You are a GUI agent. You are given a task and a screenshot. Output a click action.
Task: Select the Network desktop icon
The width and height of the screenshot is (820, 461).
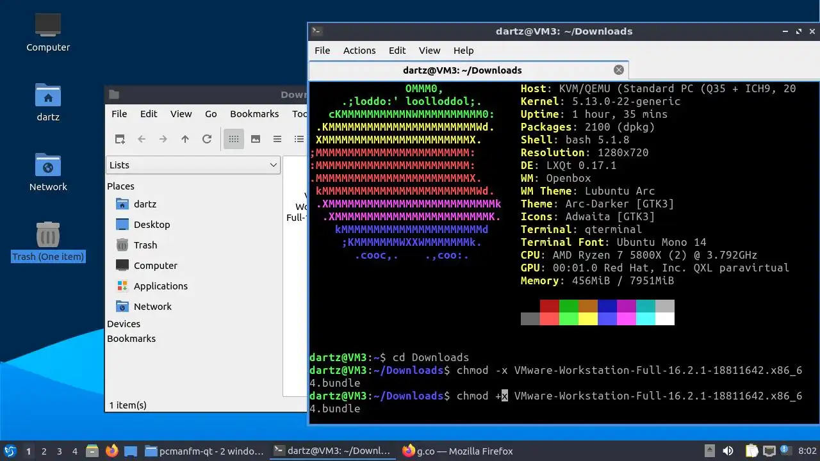pos(48,172)
